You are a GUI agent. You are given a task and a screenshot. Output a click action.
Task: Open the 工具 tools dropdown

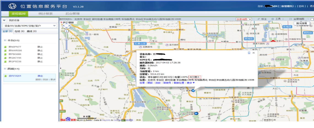278,19
